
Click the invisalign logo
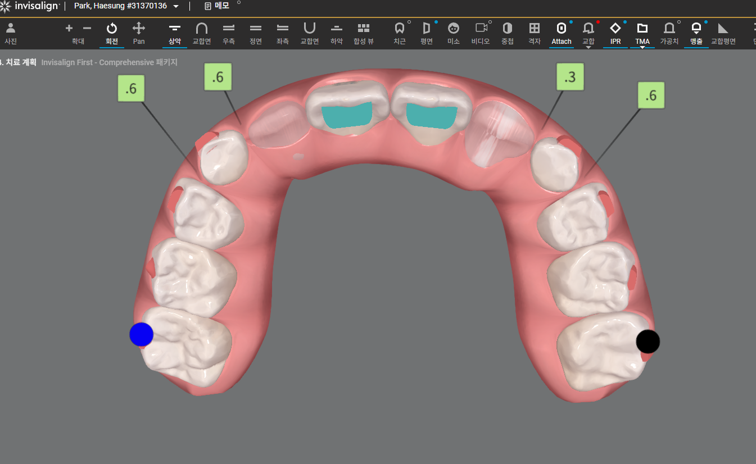pyautogui.click(x=30, y=6)
